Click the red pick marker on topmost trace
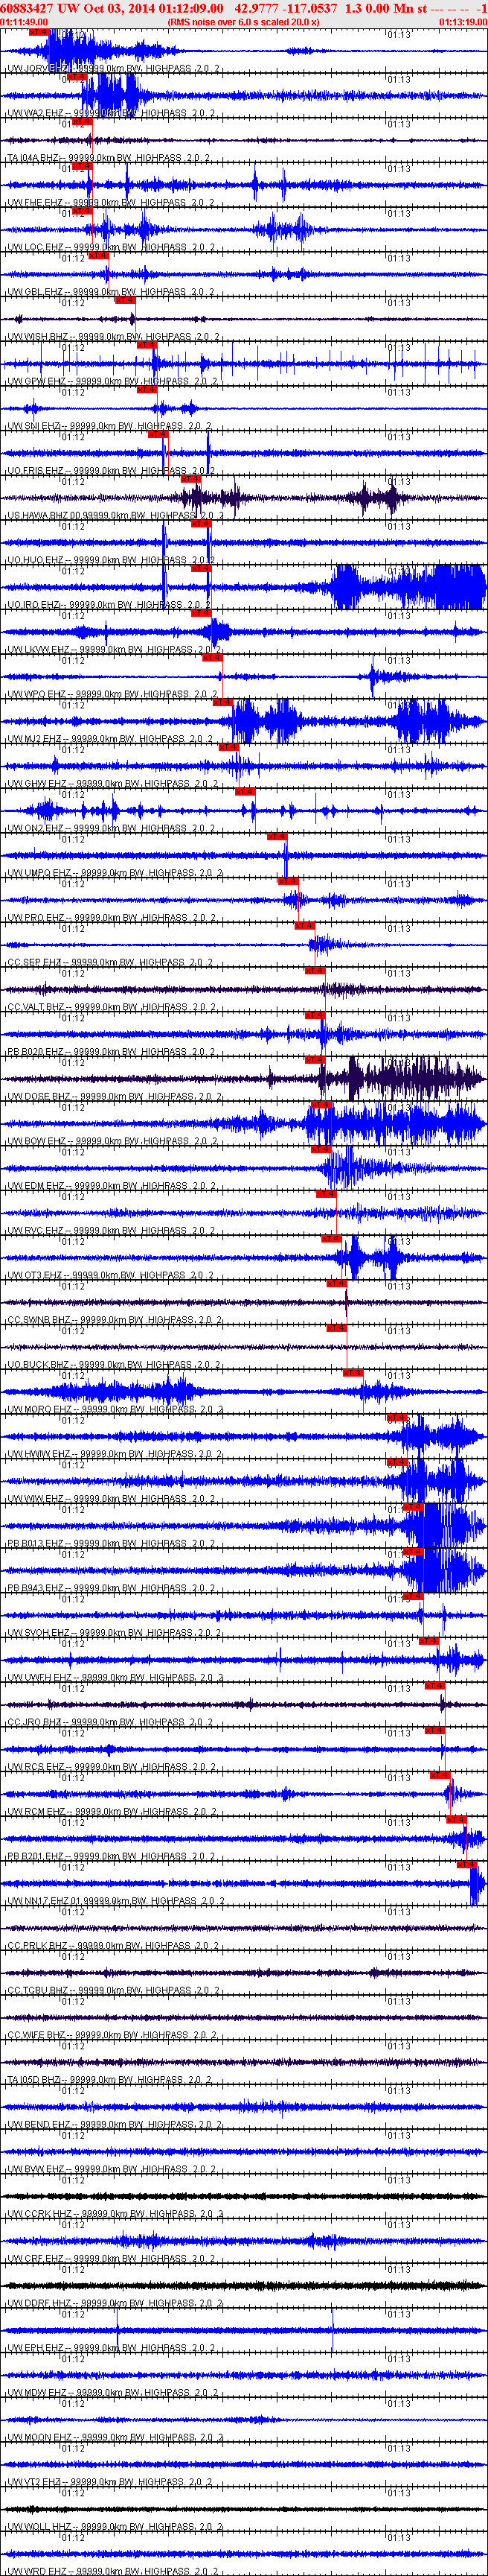 tap(39, 32)
